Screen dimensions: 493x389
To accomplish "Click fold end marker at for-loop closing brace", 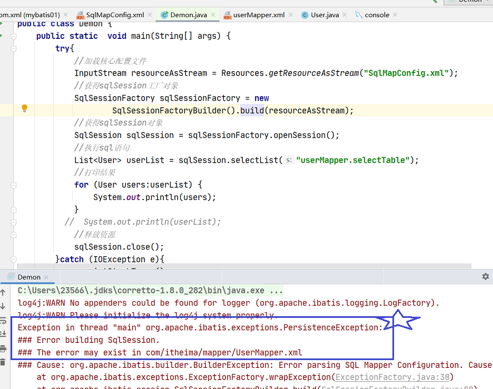I will click(13, 210).
